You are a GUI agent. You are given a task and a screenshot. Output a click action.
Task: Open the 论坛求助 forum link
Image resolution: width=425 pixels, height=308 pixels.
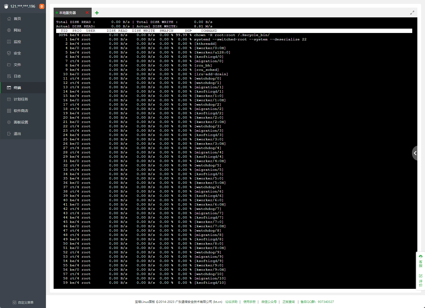(231, 302)
